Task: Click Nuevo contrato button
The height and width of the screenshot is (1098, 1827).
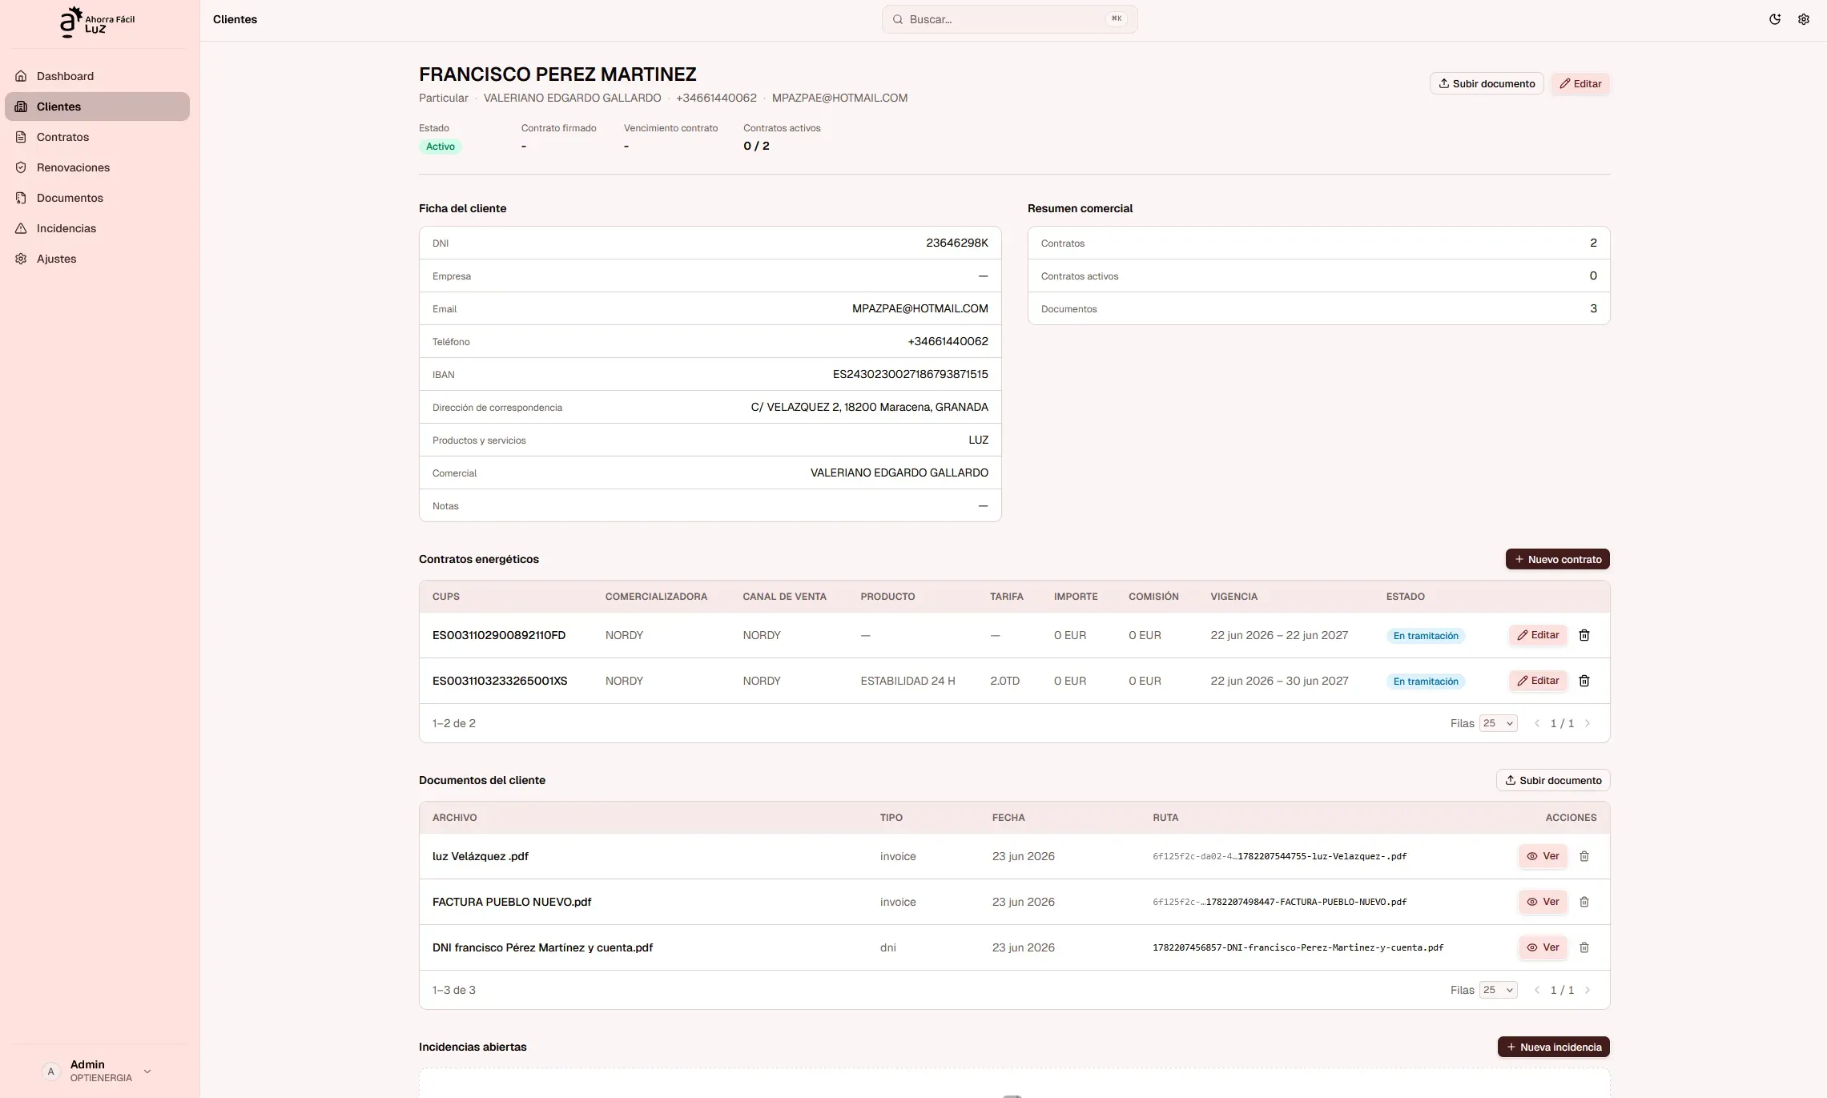Action: (1557, 559)
